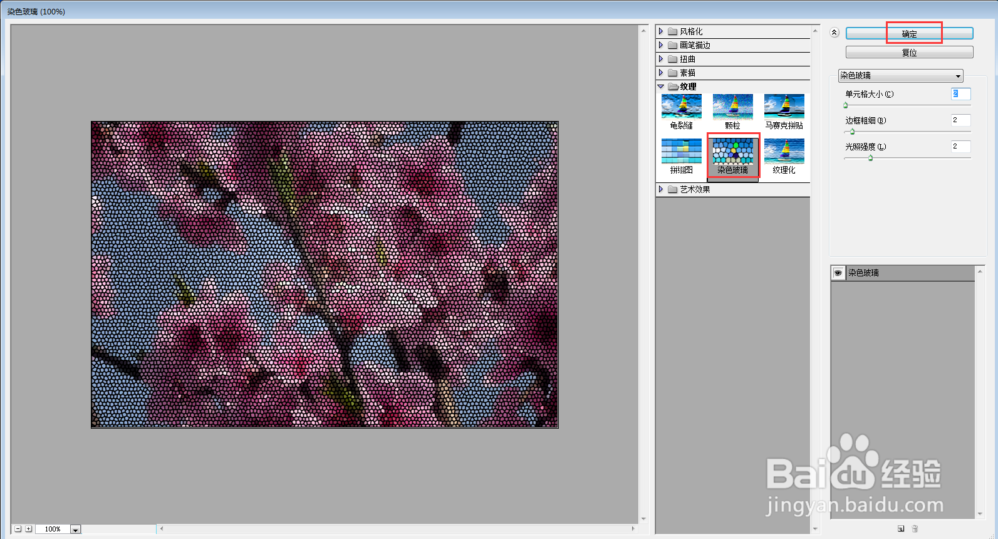Click the 100% zoom value field
This screenshot has height=539, width=998.
(53, 530)
